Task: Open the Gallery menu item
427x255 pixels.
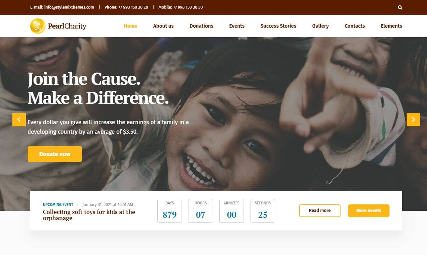Action: pos(320,26)
